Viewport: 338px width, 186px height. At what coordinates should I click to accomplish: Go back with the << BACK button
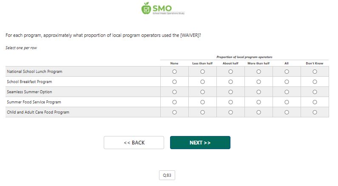click(134, 143)
